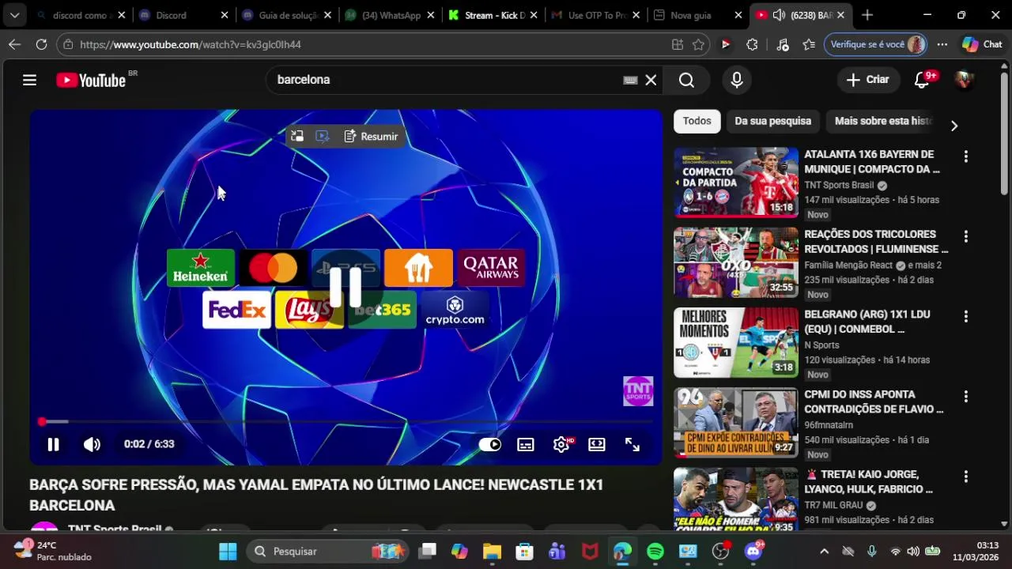Show hidden system tray icons chevron
The height and width of the screenshot is (569, 1012).
(824, 552)
